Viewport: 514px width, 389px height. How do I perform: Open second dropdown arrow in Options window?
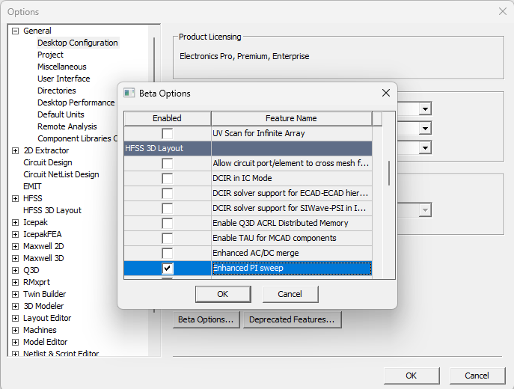click(x=425, y=128)
